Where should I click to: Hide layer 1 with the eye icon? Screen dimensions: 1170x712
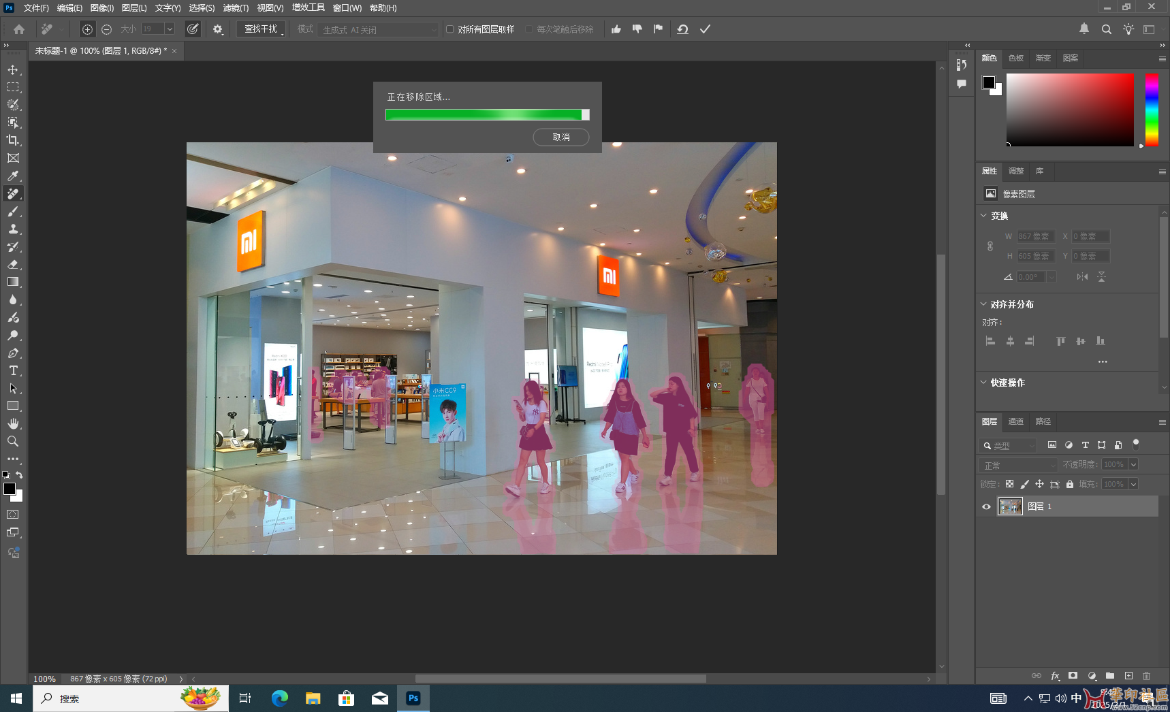pyautogui.click(x=986, y=506)
